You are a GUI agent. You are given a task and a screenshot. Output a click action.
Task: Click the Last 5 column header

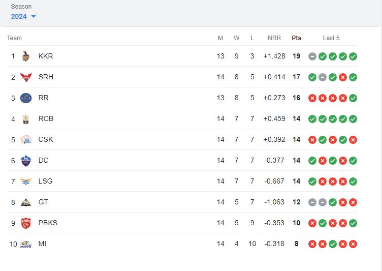[331, 38]
